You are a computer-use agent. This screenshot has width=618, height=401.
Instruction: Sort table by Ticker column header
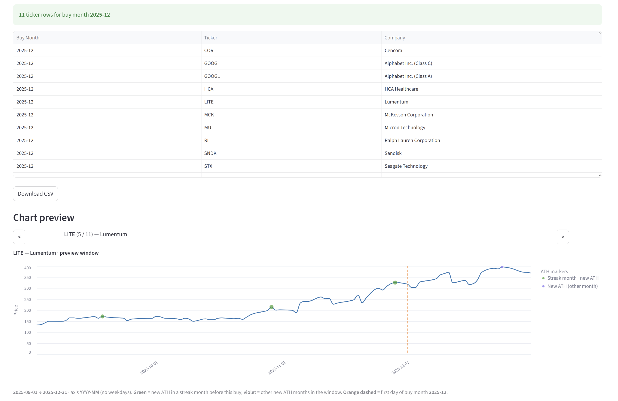(x=210, y=38)
